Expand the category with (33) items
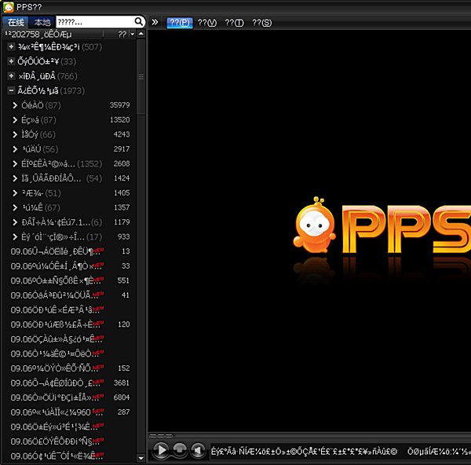This screenshot has height=465, width=471. pos(11,61)
